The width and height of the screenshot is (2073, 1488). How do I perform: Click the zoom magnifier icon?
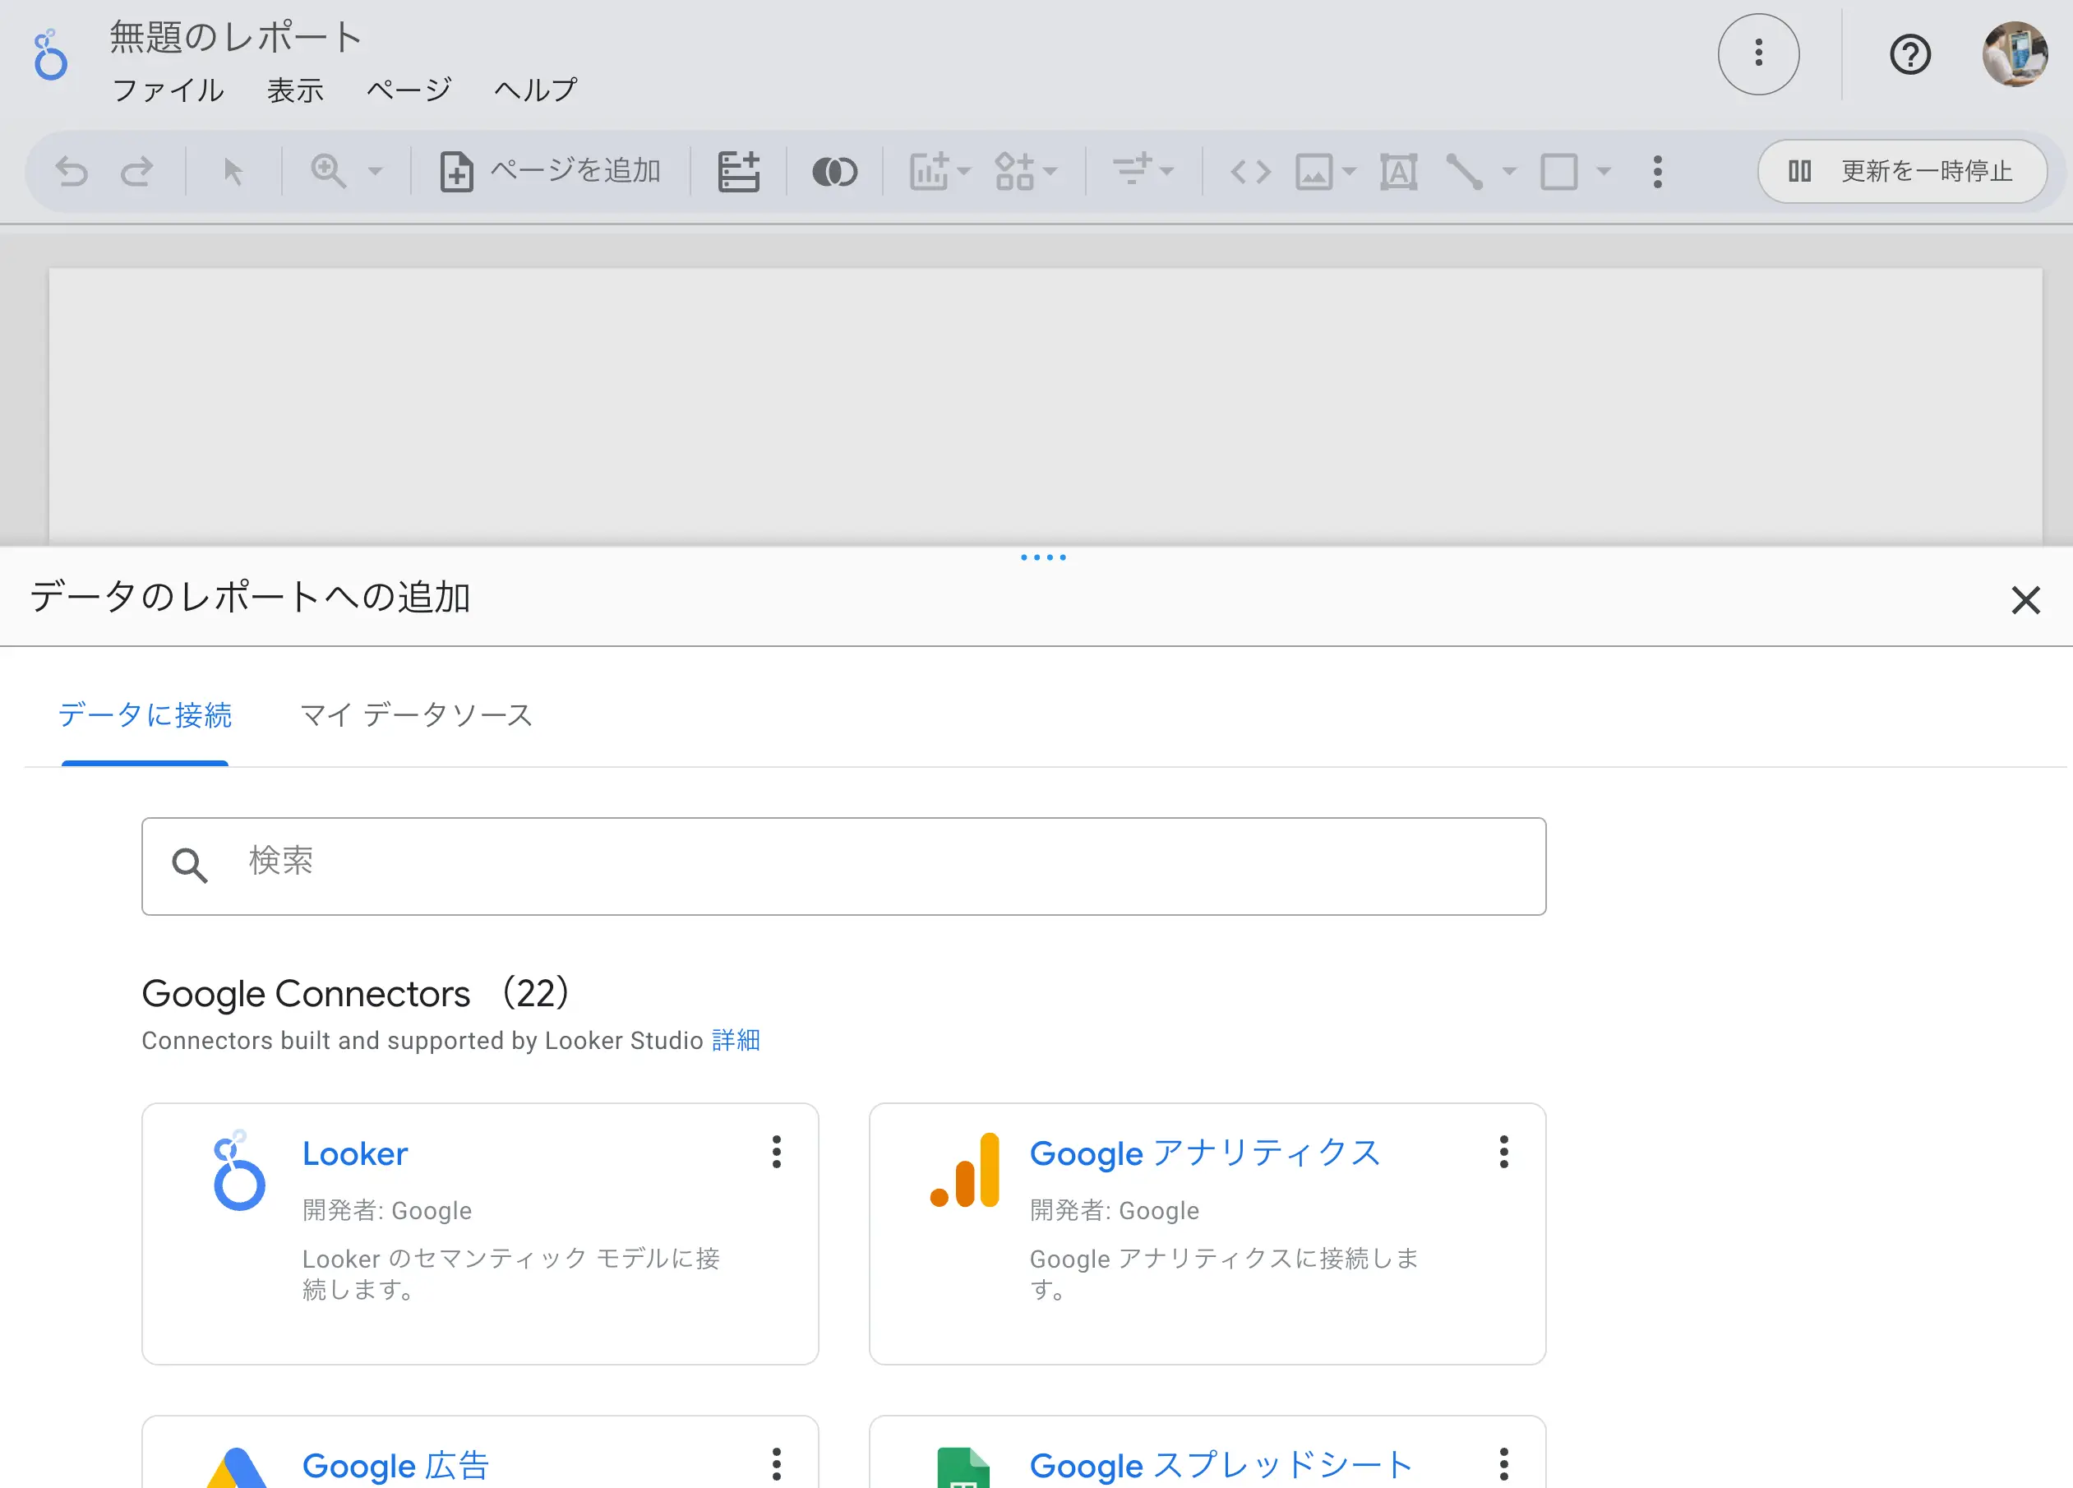click(328, 171)
